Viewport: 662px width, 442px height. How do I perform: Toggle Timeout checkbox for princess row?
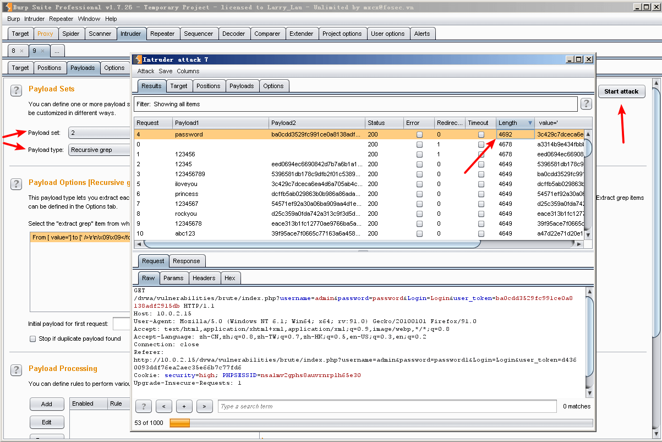pyautogui.click(x=482, y=194)
